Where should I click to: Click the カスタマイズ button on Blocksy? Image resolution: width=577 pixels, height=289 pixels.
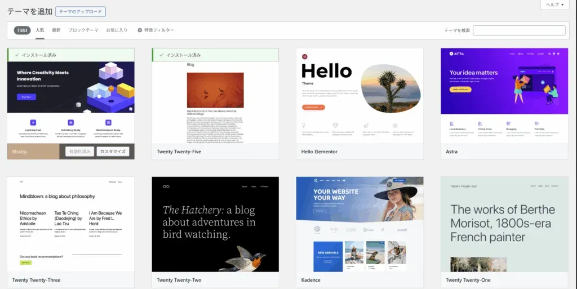(x=113, y=151)
